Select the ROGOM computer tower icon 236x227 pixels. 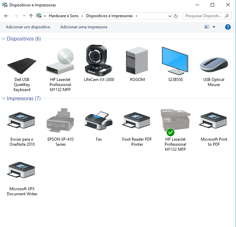tap(137, 61)
